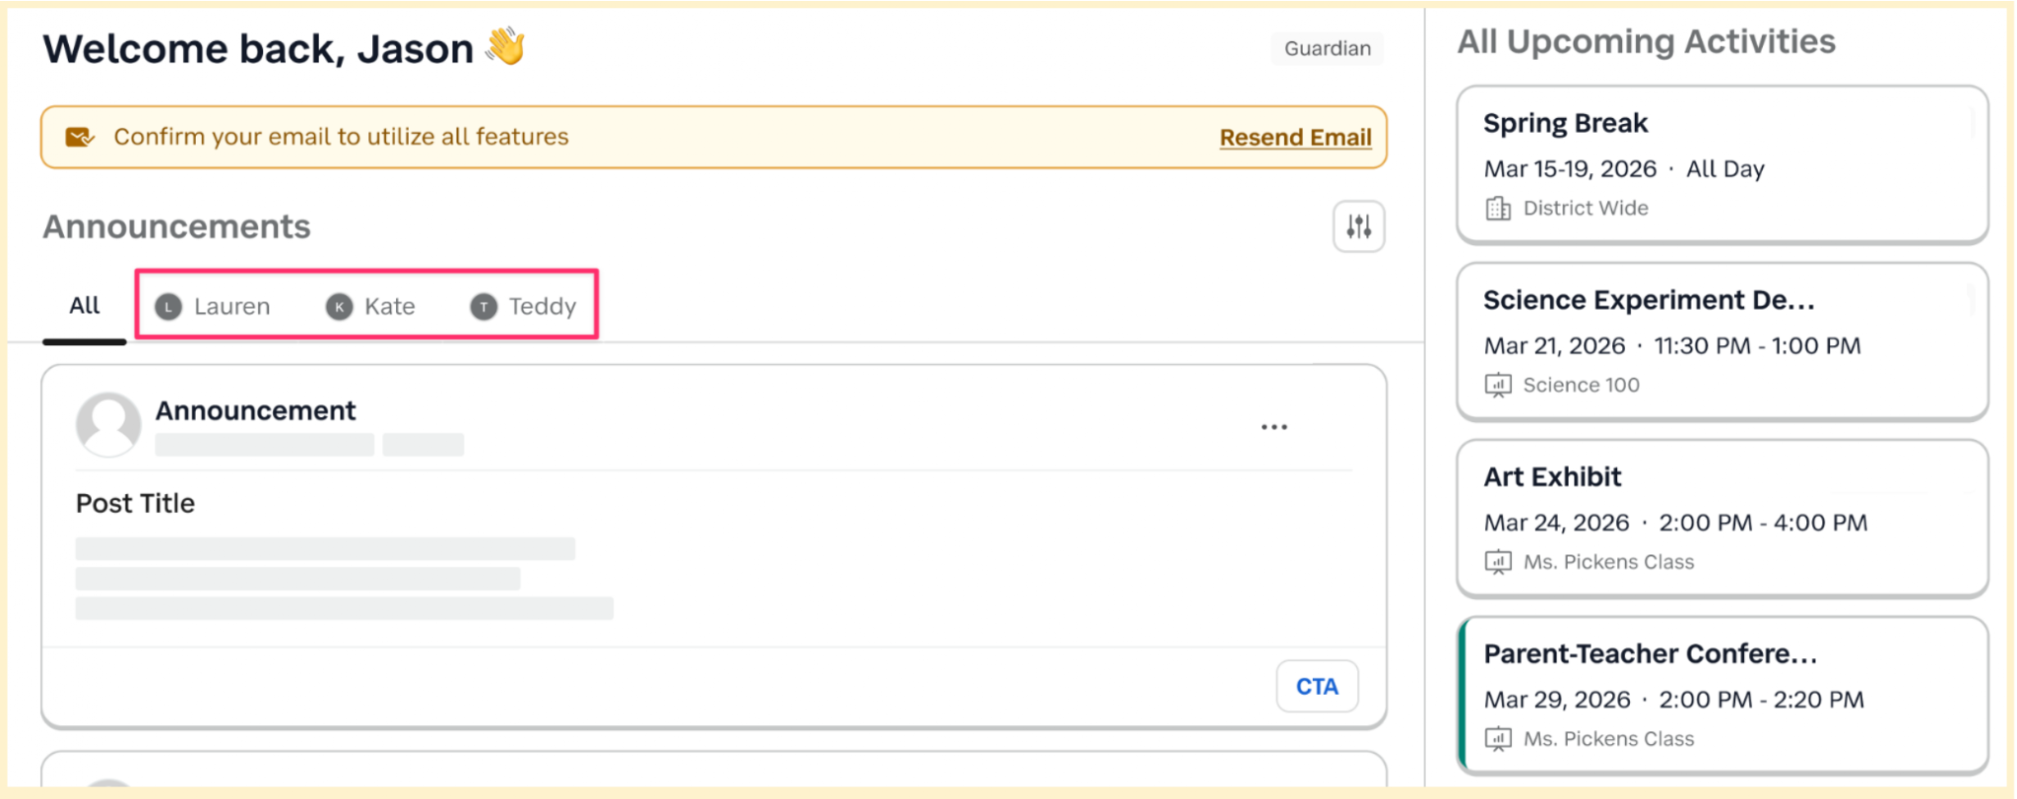Click Teddy's avatar initial icon
The height and width of the screenshot is (799, 2017).
tap(484, 307)
